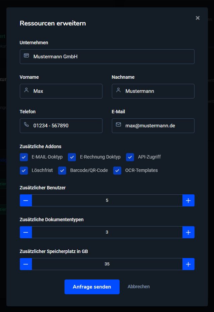Increase Zusätzlicher Benutzer with plus button

pos(188,200)
